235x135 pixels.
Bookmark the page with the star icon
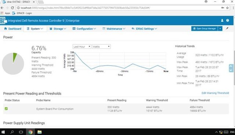click(227, 8)
